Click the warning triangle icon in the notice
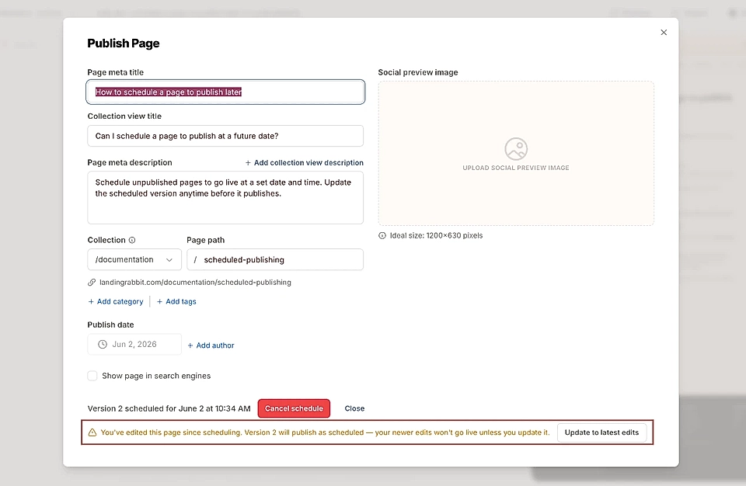This screenshot has height=486, width=746. [x=92, y=432]
